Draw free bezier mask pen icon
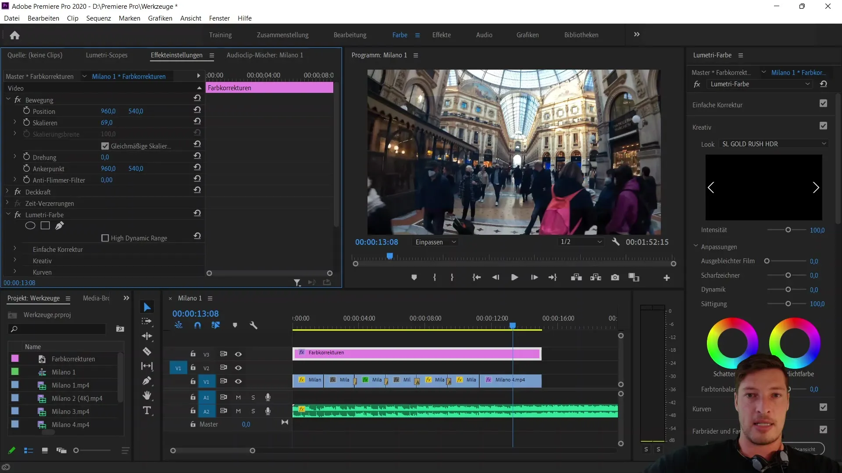The image size is (842, 473). click(x=59, y=226)
